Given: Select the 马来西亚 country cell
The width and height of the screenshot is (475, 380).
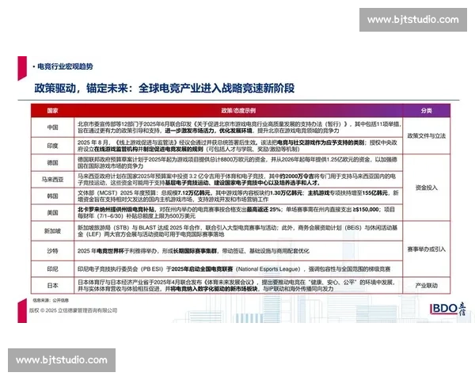Looking at the screenshot, I should click(x=52, y=180).
